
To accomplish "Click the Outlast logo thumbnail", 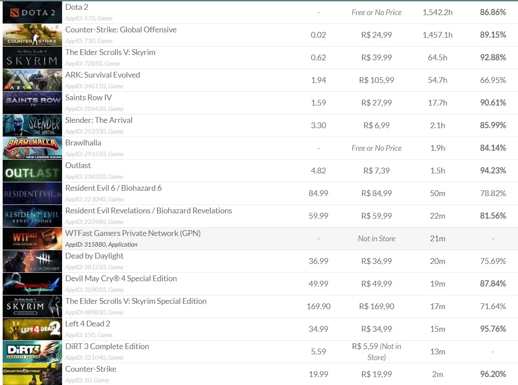I will pos(32,171).
